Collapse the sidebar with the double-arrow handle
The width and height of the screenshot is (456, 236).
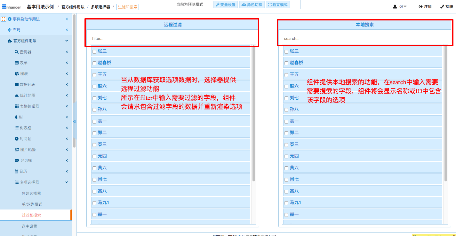(x=75, y=121)
